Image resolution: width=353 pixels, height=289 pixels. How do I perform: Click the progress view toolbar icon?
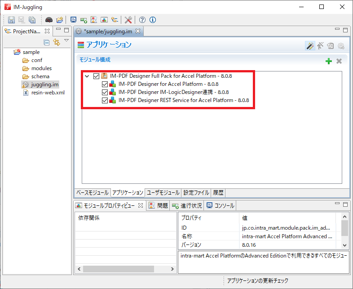click(84, 20)
